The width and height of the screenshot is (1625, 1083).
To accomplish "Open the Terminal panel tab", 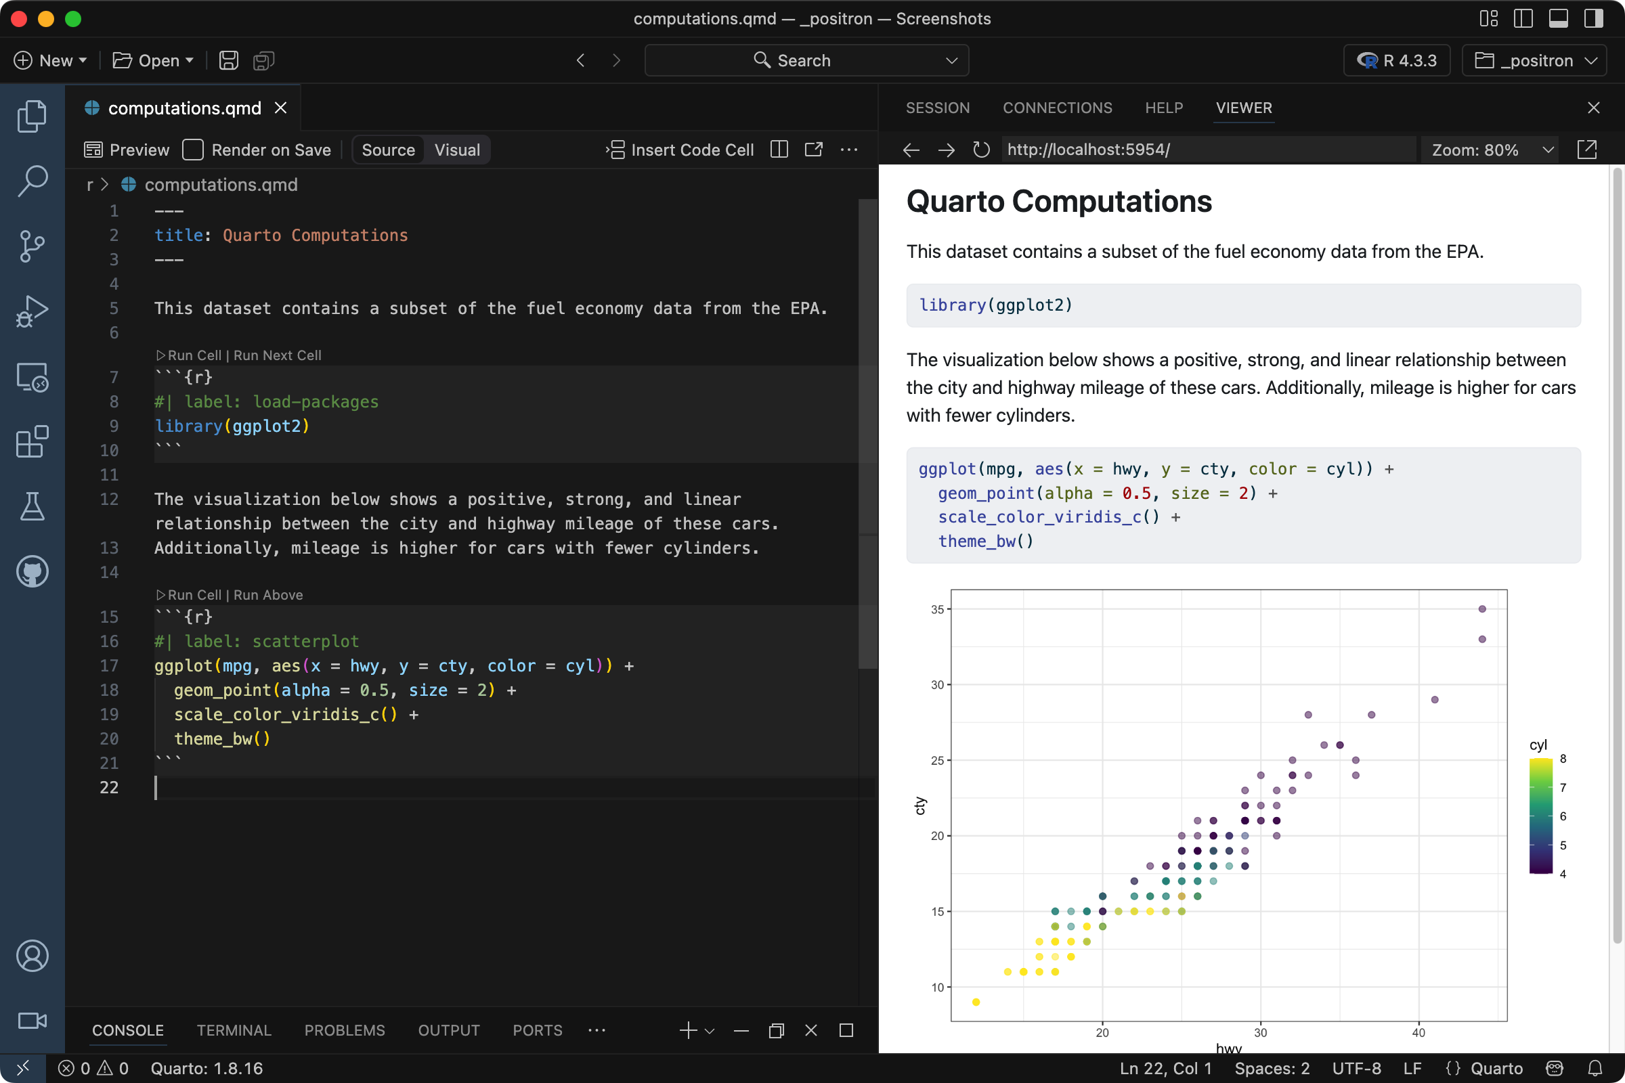I will point(234,1030).
